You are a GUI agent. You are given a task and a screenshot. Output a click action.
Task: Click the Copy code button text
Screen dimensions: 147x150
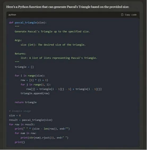coord(131,15)
